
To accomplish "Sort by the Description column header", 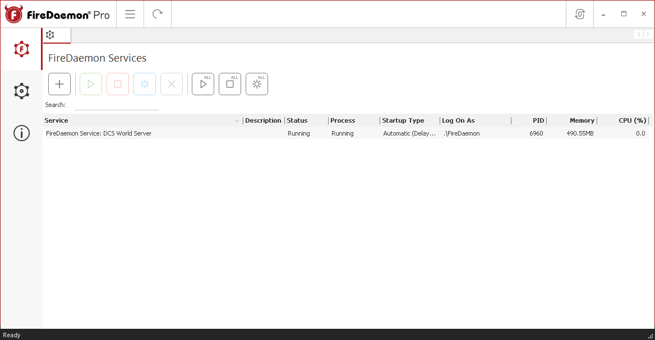I will [x=263, y=120].
